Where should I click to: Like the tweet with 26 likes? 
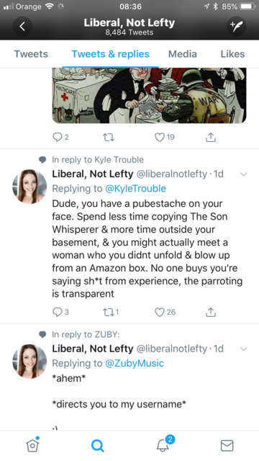click(x=165, y=312)
